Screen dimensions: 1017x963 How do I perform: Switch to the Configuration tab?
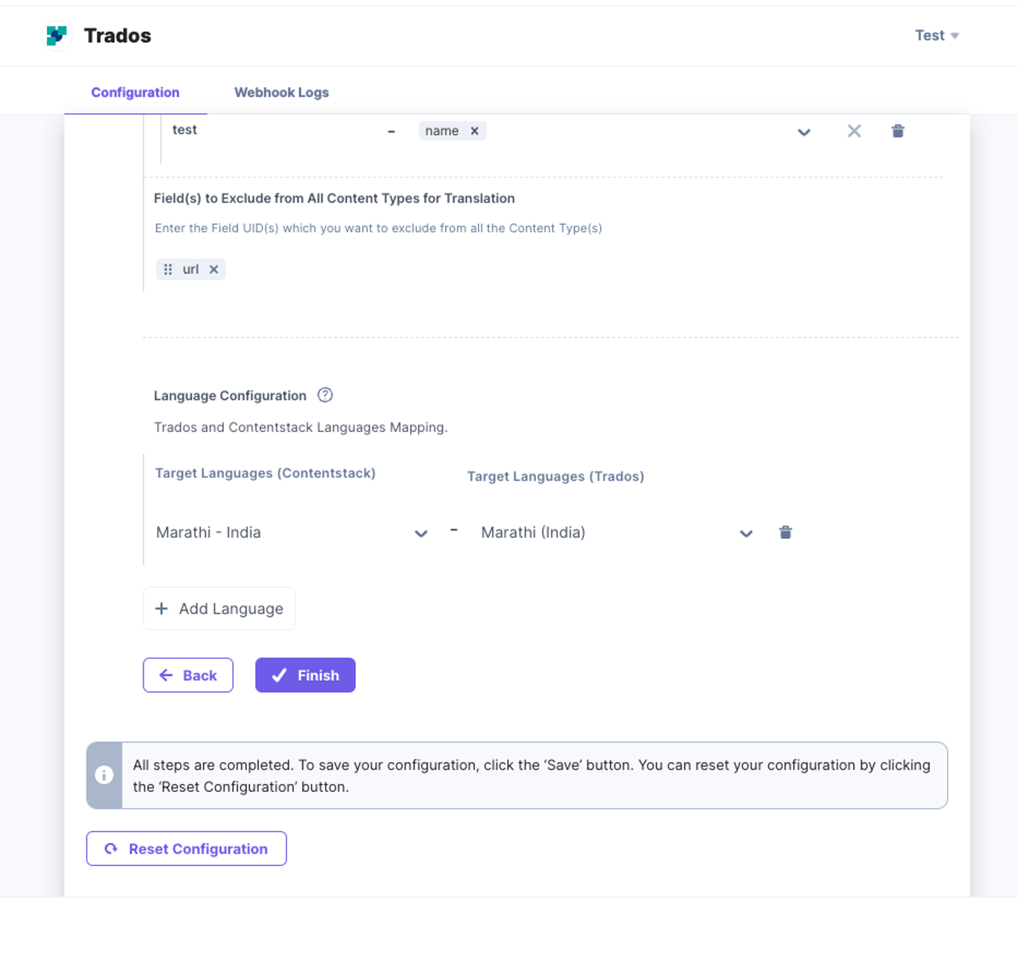tap(135, 92)
